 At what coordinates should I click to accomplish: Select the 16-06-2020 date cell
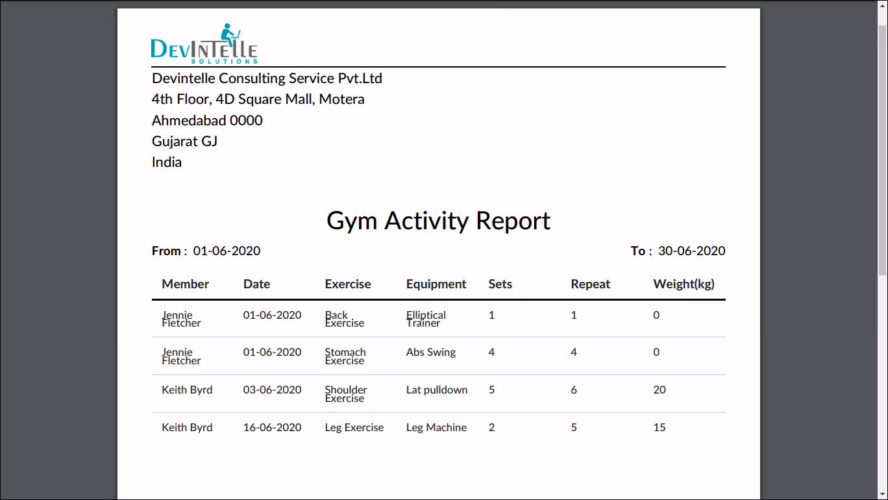tap(272, 427)
